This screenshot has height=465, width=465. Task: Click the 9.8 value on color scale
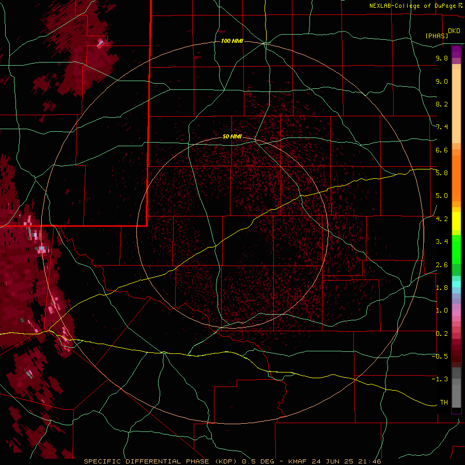(x=442, y=58)
